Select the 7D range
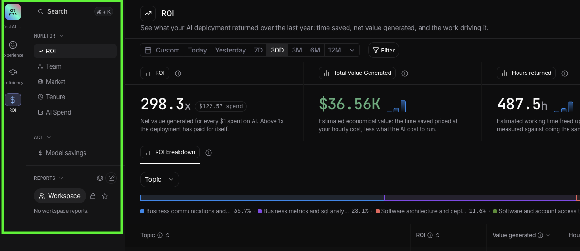 point(258,50)
